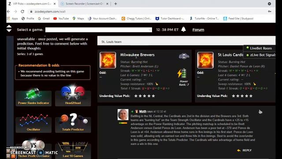Click the St Louis Cardinals burning hot status image
This screenshot has height=159, width=282.
[205, 60]
